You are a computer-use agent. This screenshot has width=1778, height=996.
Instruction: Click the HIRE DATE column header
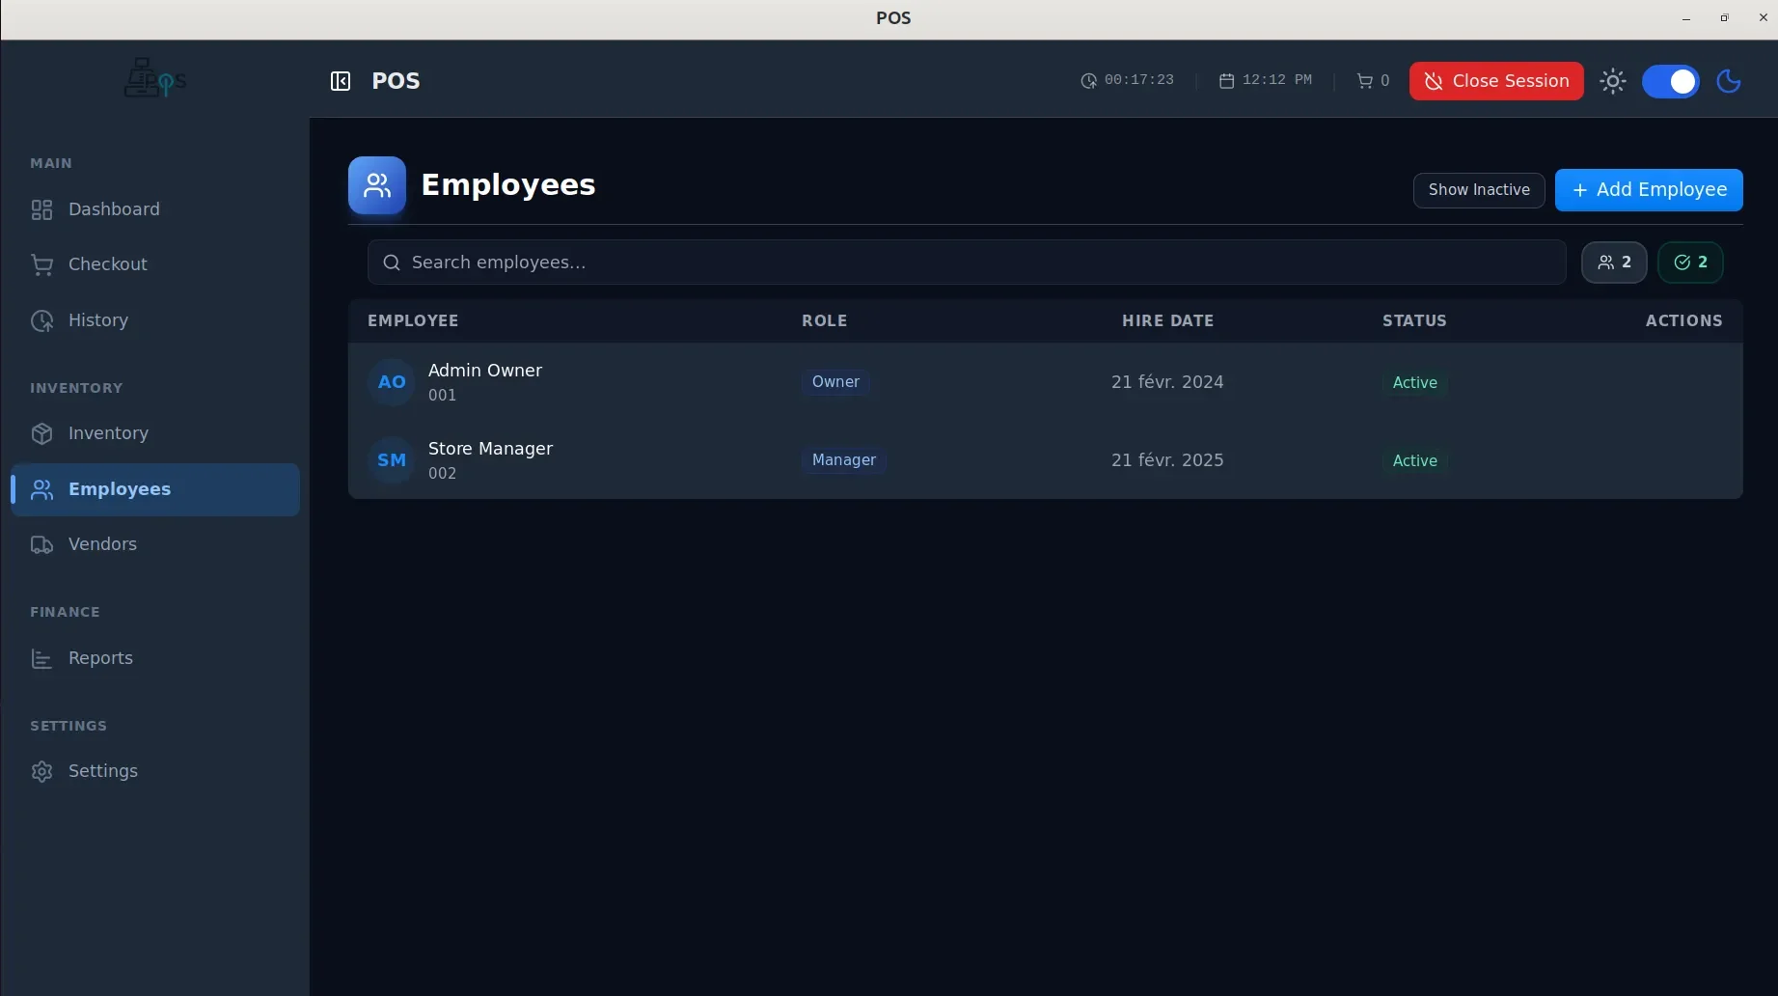pos(1168,320)
